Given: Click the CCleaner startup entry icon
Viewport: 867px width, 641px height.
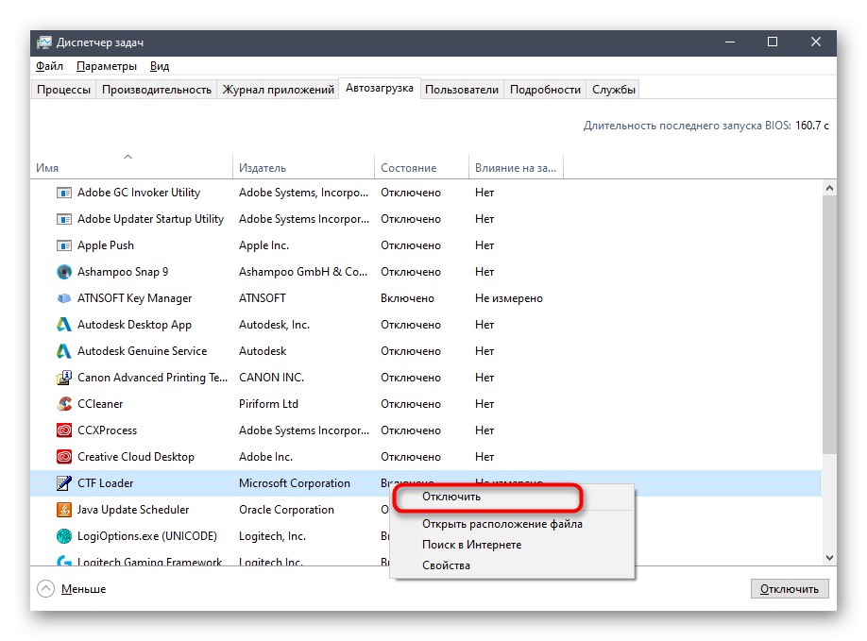Looking at the screenshot, I should pyautogui.click(x=64, y=404).
